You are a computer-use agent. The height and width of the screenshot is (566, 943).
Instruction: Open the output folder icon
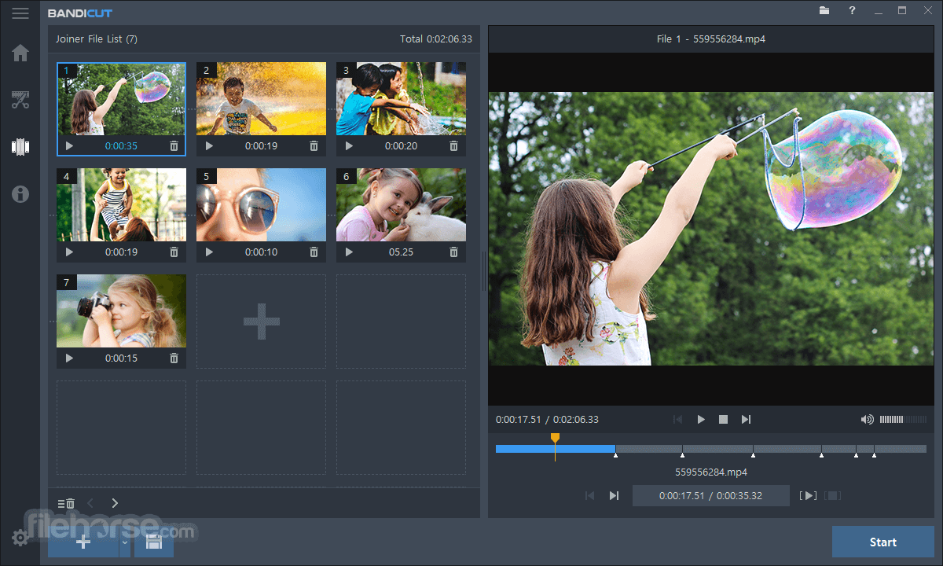824,11
